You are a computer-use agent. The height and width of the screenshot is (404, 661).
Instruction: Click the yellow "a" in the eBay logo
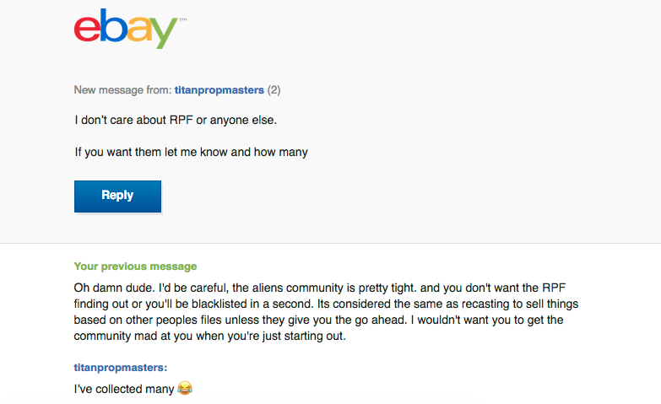[x=140, y=30]
